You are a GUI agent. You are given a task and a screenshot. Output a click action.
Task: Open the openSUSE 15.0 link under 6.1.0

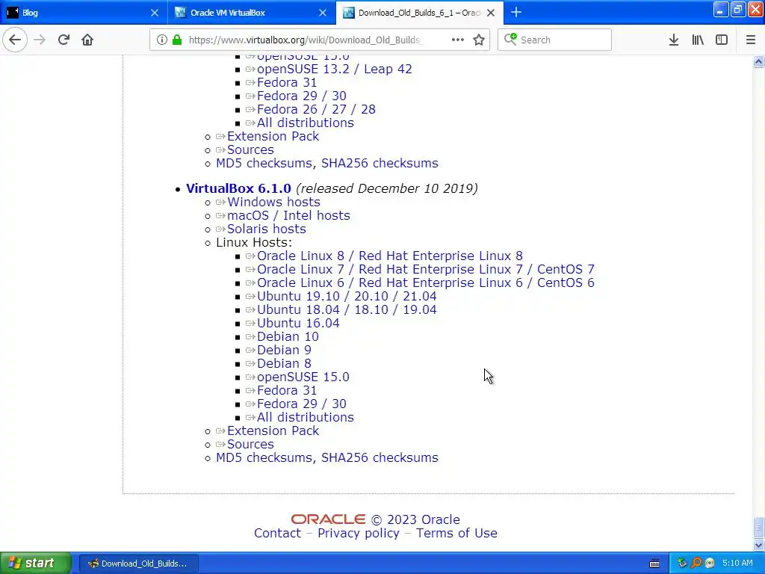(x=303, y=377)
